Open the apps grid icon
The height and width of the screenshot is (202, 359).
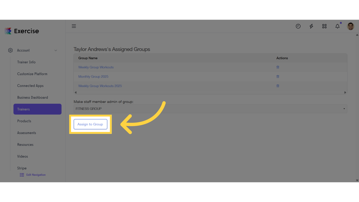324,26
